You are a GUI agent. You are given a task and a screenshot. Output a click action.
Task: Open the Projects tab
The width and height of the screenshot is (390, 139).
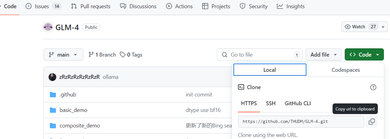point(216,6)
